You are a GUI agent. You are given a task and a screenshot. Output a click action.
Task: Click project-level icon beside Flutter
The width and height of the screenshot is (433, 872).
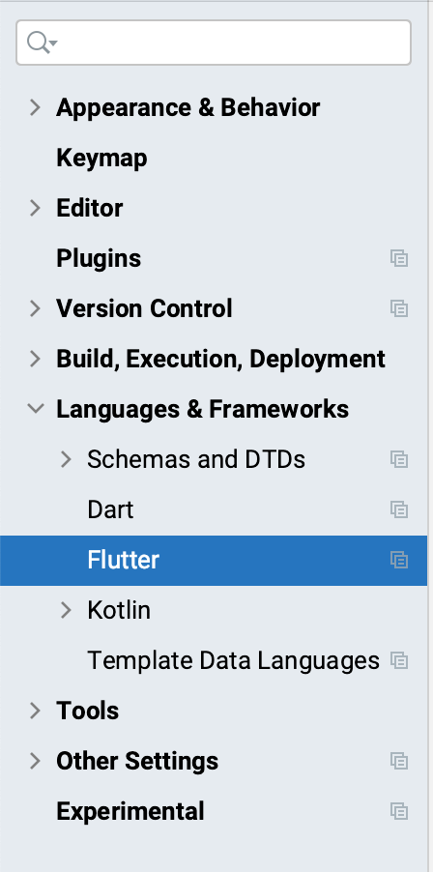point(399,560)
